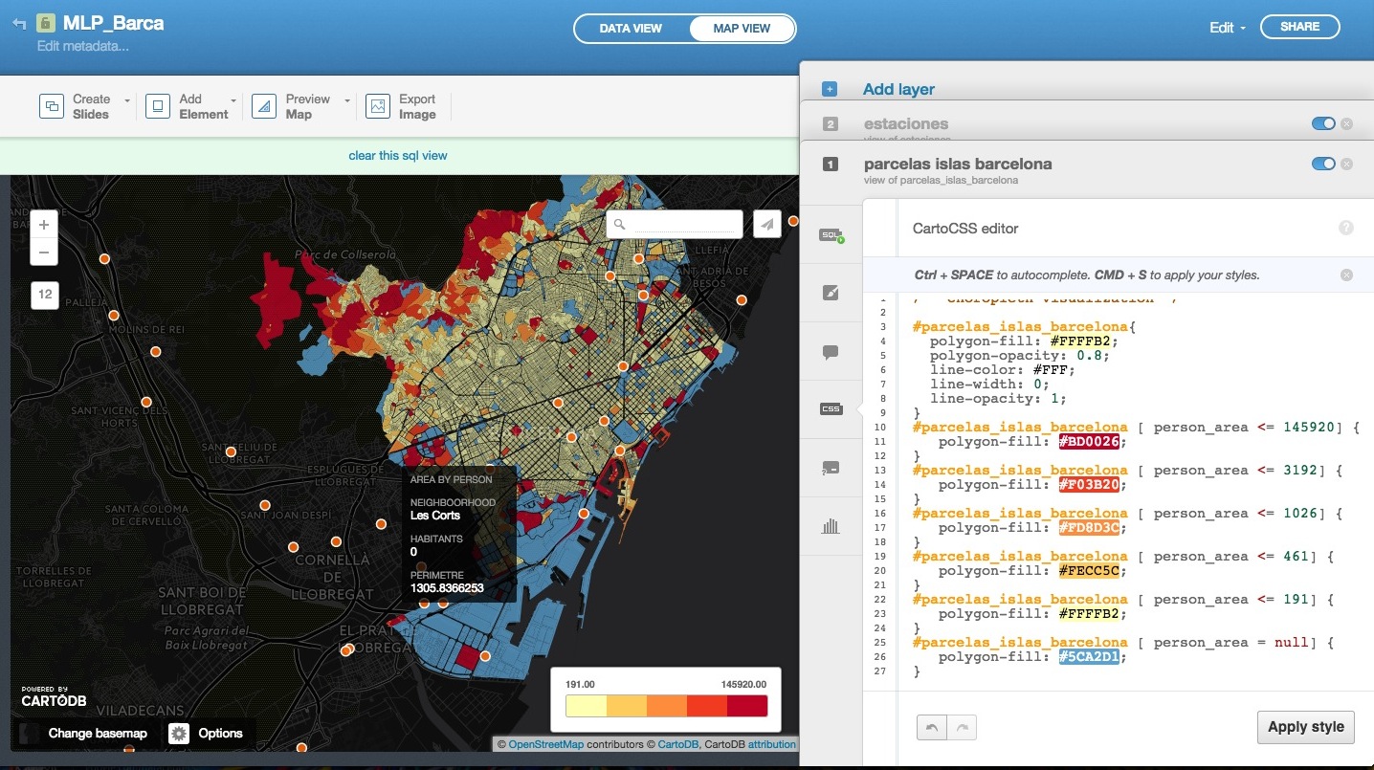
Task: Click the Export Image icon
Action: point(378,105)
